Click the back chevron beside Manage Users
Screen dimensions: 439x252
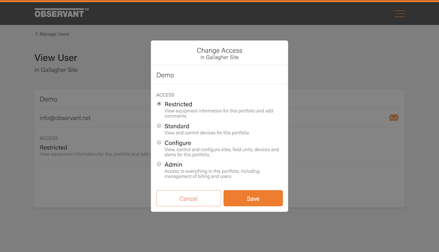pyautogui.click(x=36, y=34)
